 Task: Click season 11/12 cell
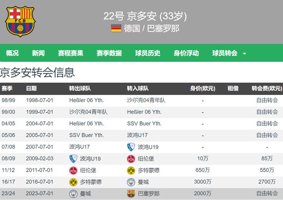click(x=8, y=170)
